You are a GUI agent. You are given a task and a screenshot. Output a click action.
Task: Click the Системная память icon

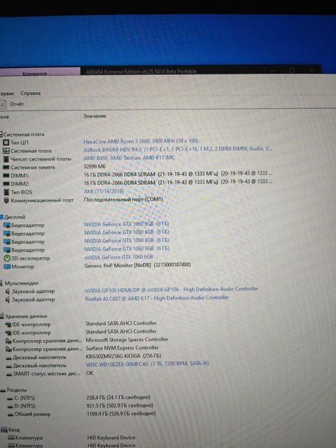[x=6, y=167]
